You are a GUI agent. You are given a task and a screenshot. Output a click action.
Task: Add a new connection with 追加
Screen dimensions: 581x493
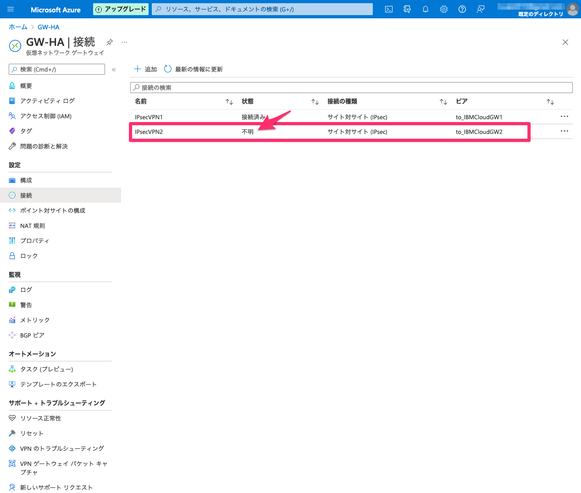tap(145, 69)
